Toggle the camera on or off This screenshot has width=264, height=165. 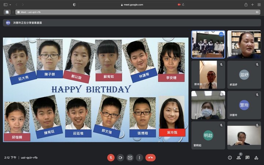pos(120,157)
